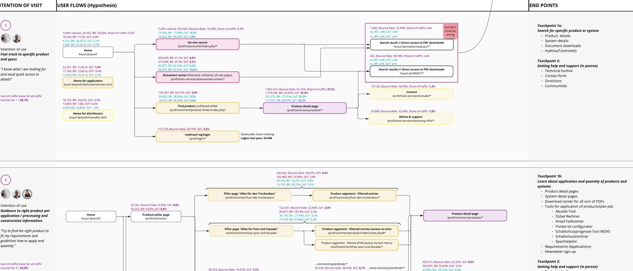Click the 'Alles für den Trockenbau' pillar page box

250,195
